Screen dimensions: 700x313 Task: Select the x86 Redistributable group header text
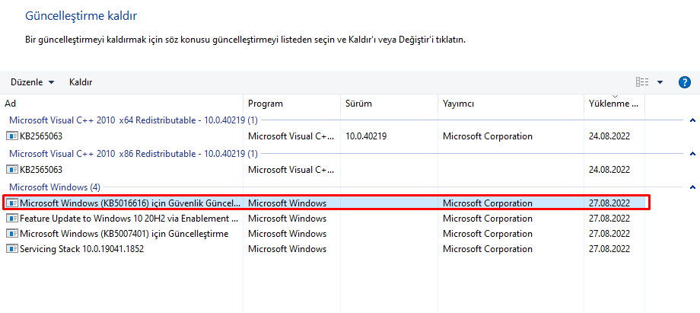pos(133,153)
